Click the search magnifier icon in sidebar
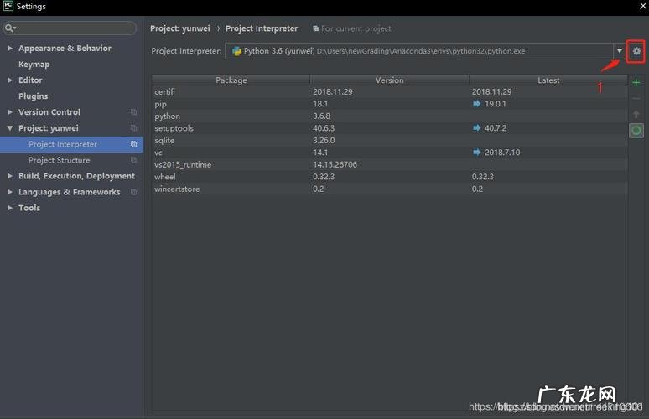 tap(11, 28)
